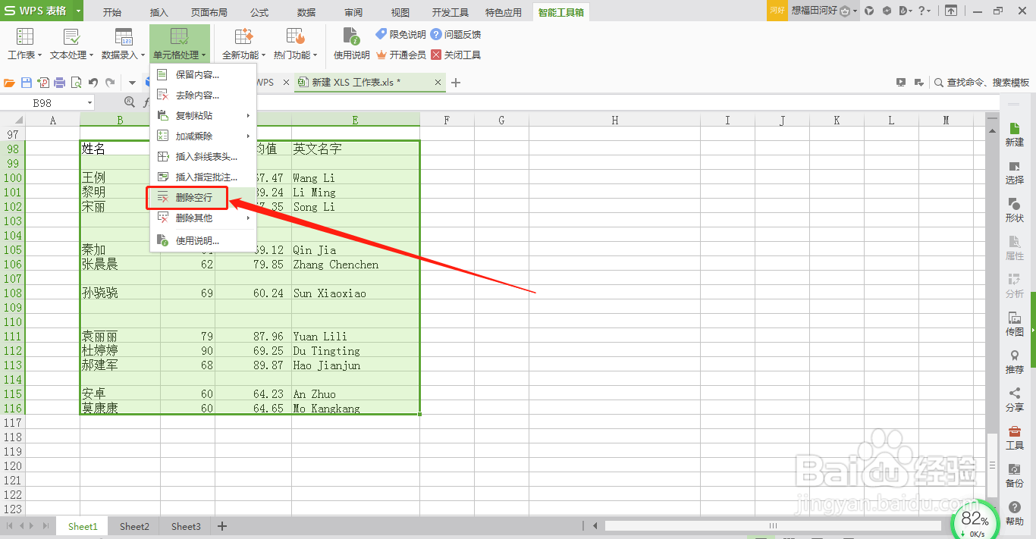
Task: Open the 文本处理 dropdown in ribbon
Action: tap(72, 44)
